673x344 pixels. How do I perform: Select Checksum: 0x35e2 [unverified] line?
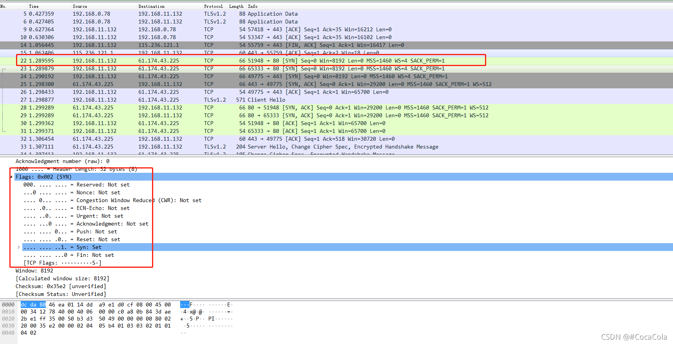coord(61,286)
